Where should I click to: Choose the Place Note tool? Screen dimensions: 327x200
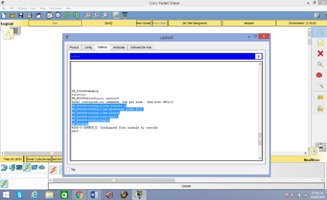coord(320,43)
